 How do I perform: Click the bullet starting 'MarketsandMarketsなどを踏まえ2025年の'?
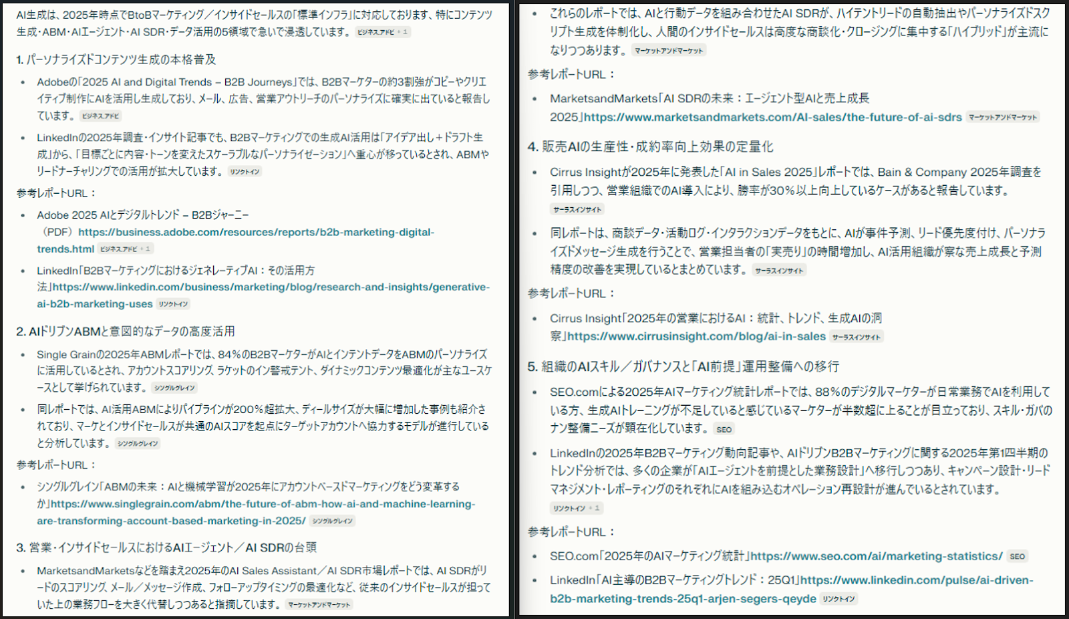264,588
